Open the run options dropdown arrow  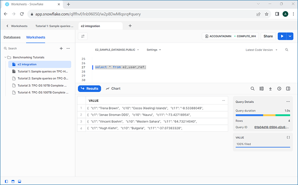pyautogui.click(x=290, y=36)
